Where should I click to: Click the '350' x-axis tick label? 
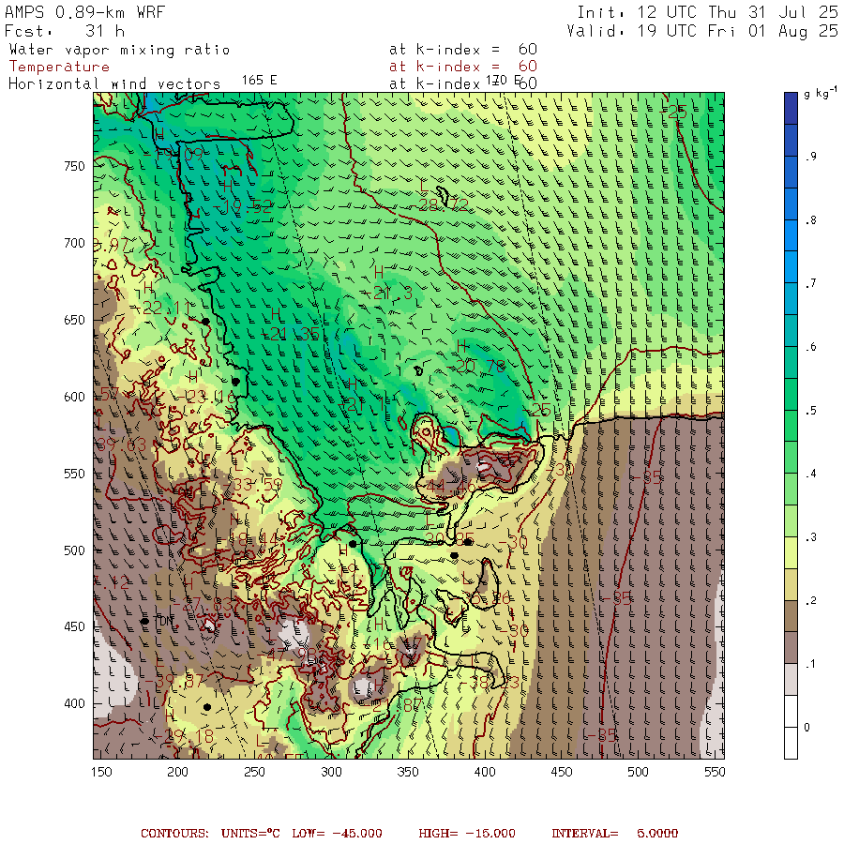click(408, 772)
